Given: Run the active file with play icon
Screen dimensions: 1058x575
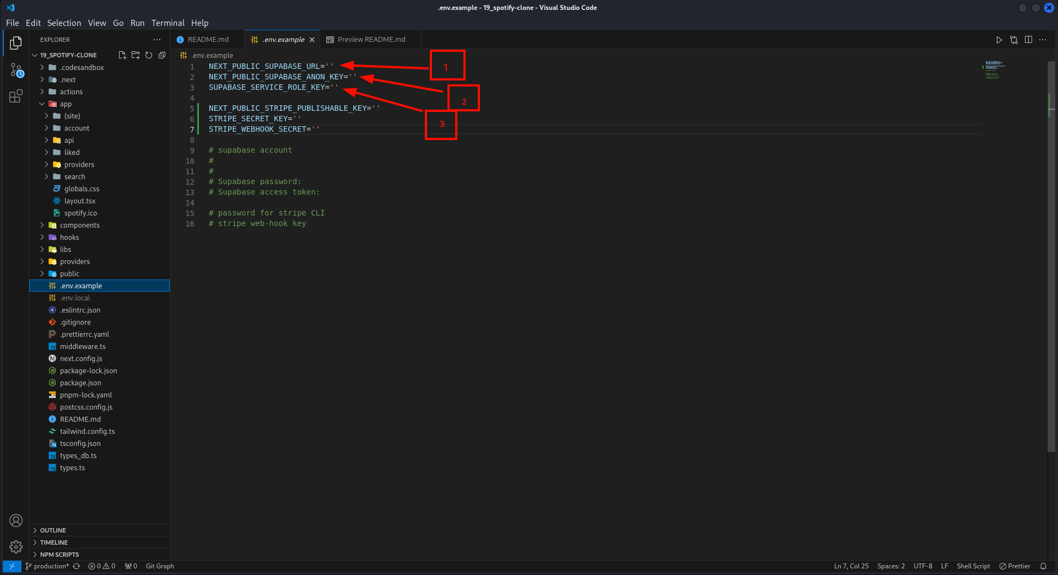Looking at the screenshot, I should [x=999, y=40].
